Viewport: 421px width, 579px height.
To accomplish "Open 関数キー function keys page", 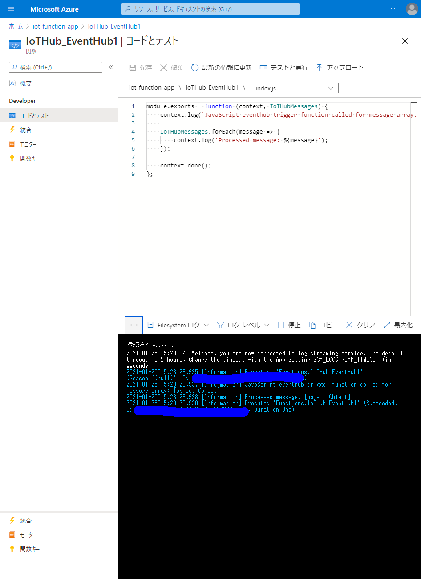I will pos(30,159).
